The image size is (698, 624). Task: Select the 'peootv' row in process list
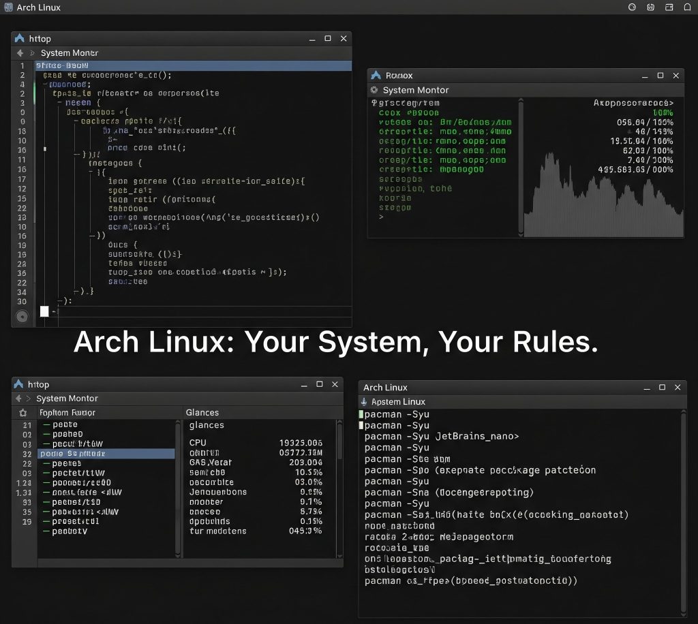click(70, 531)
